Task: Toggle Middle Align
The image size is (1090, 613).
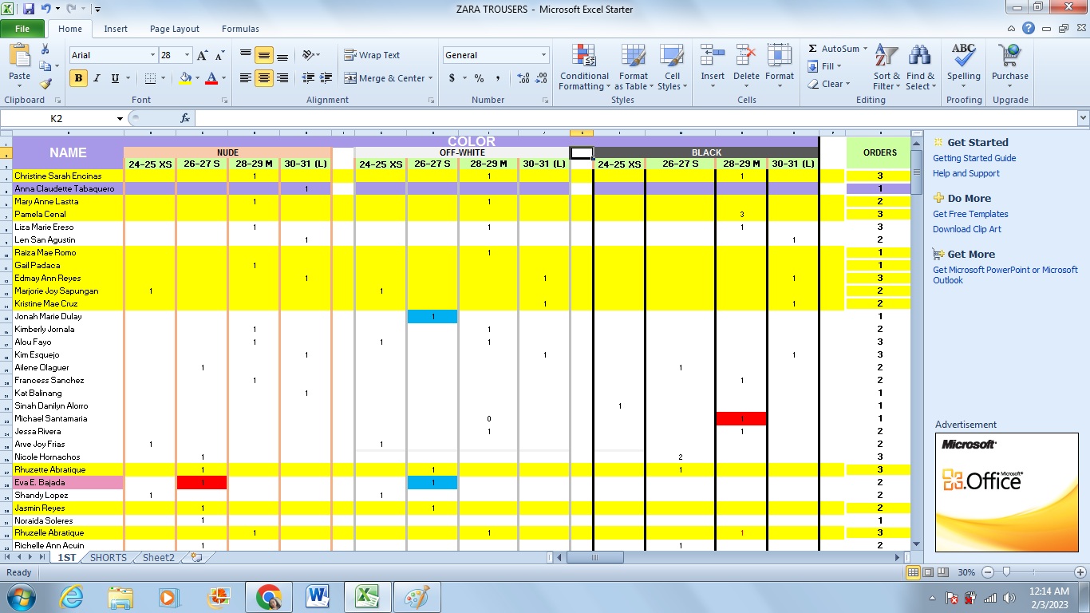Action: [x=263, y=55]
